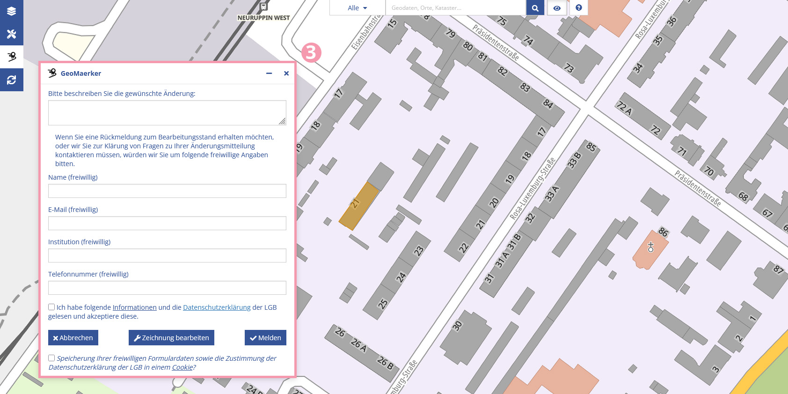Click the Telefonnummer (freiwillig) input field
The width and height of the screenshot is (788, 394).
coord(167,288)
